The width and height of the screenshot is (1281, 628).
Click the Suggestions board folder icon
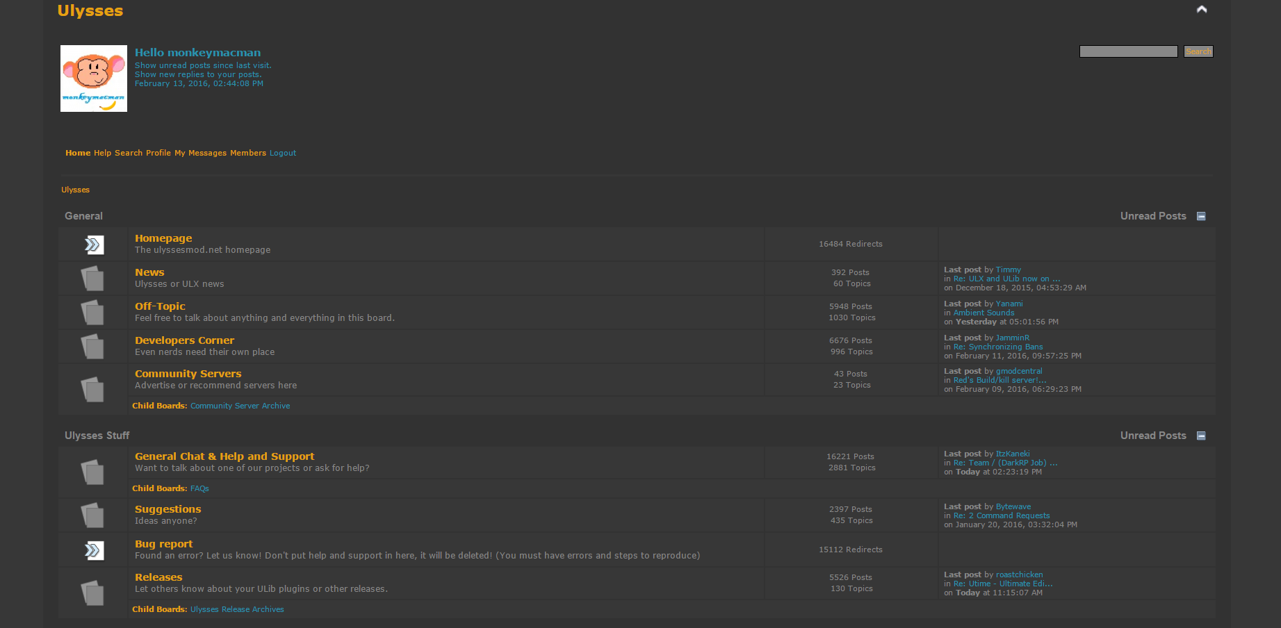click(93, 515)
